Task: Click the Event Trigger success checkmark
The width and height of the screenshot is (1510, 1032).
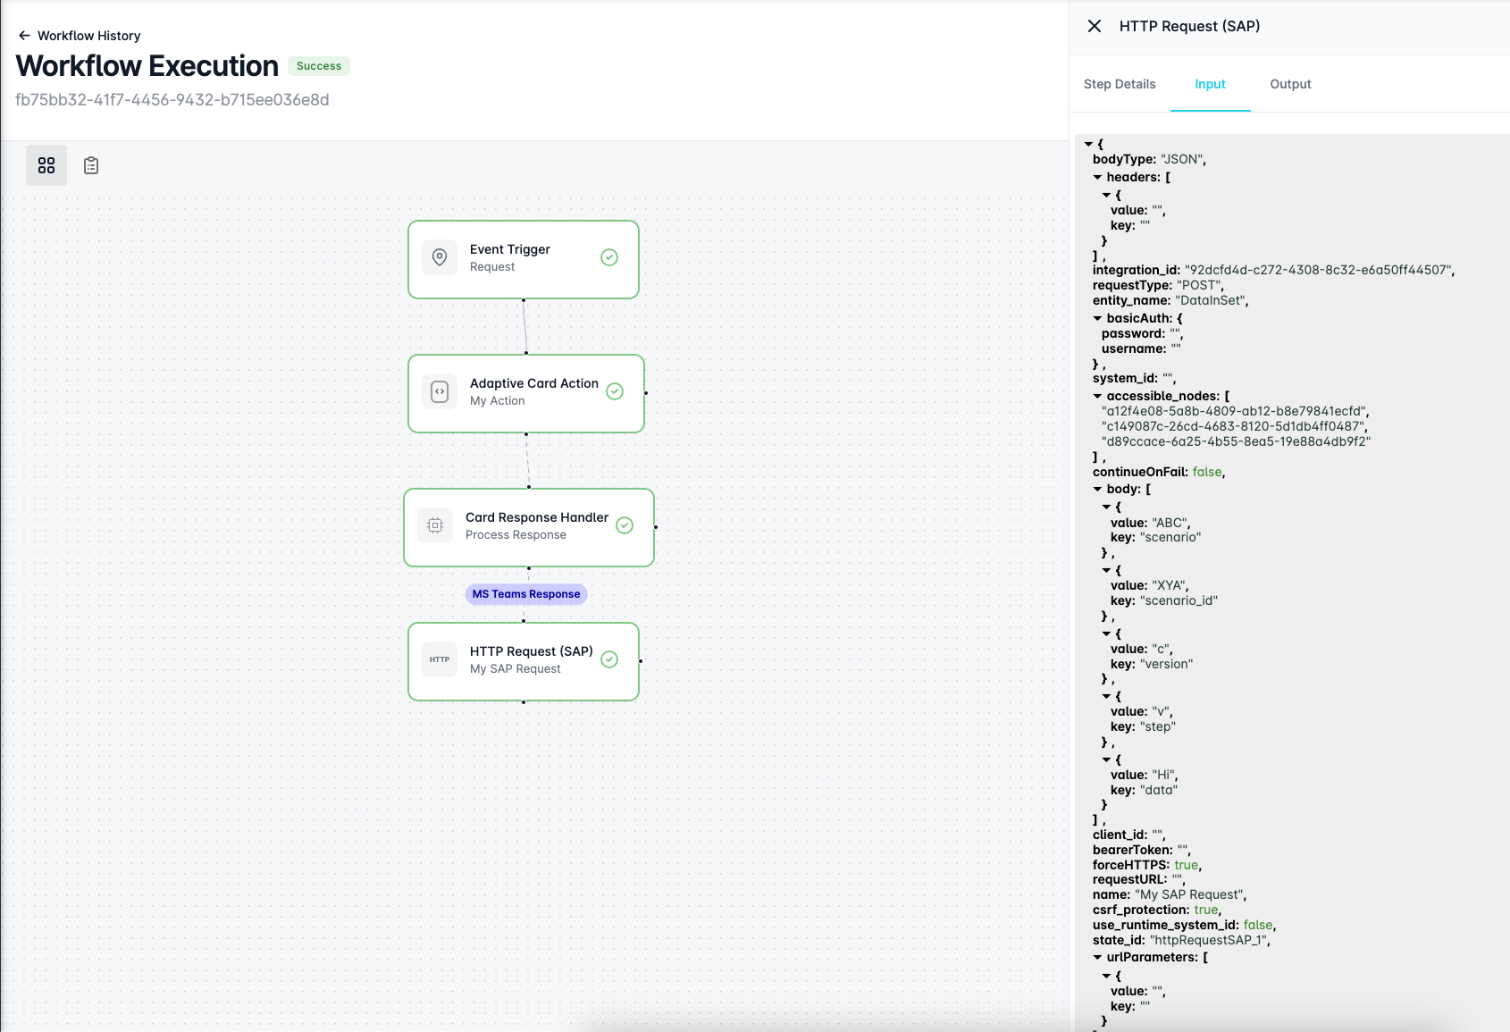Action: pyautogui.click(x=609, y=257)
